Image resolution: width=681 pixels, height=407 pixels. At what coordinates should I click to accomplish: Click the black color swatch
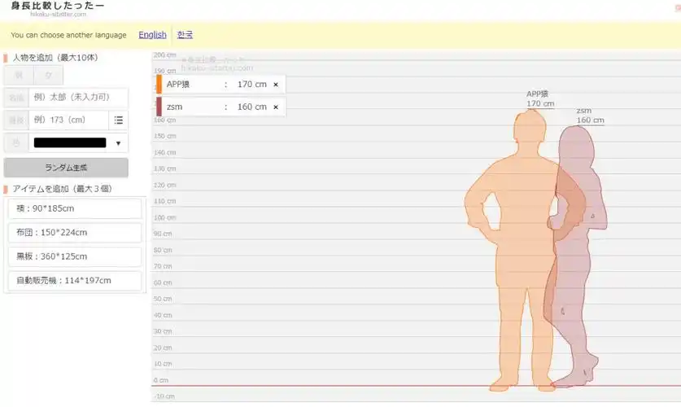70,143
